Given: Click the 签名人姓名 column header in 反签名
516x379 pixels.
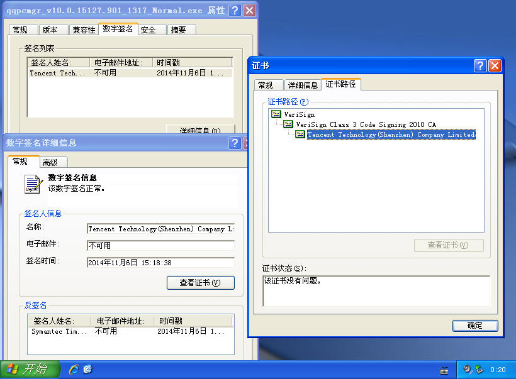Looking at the screenshot, I should [x=59, y=321].
